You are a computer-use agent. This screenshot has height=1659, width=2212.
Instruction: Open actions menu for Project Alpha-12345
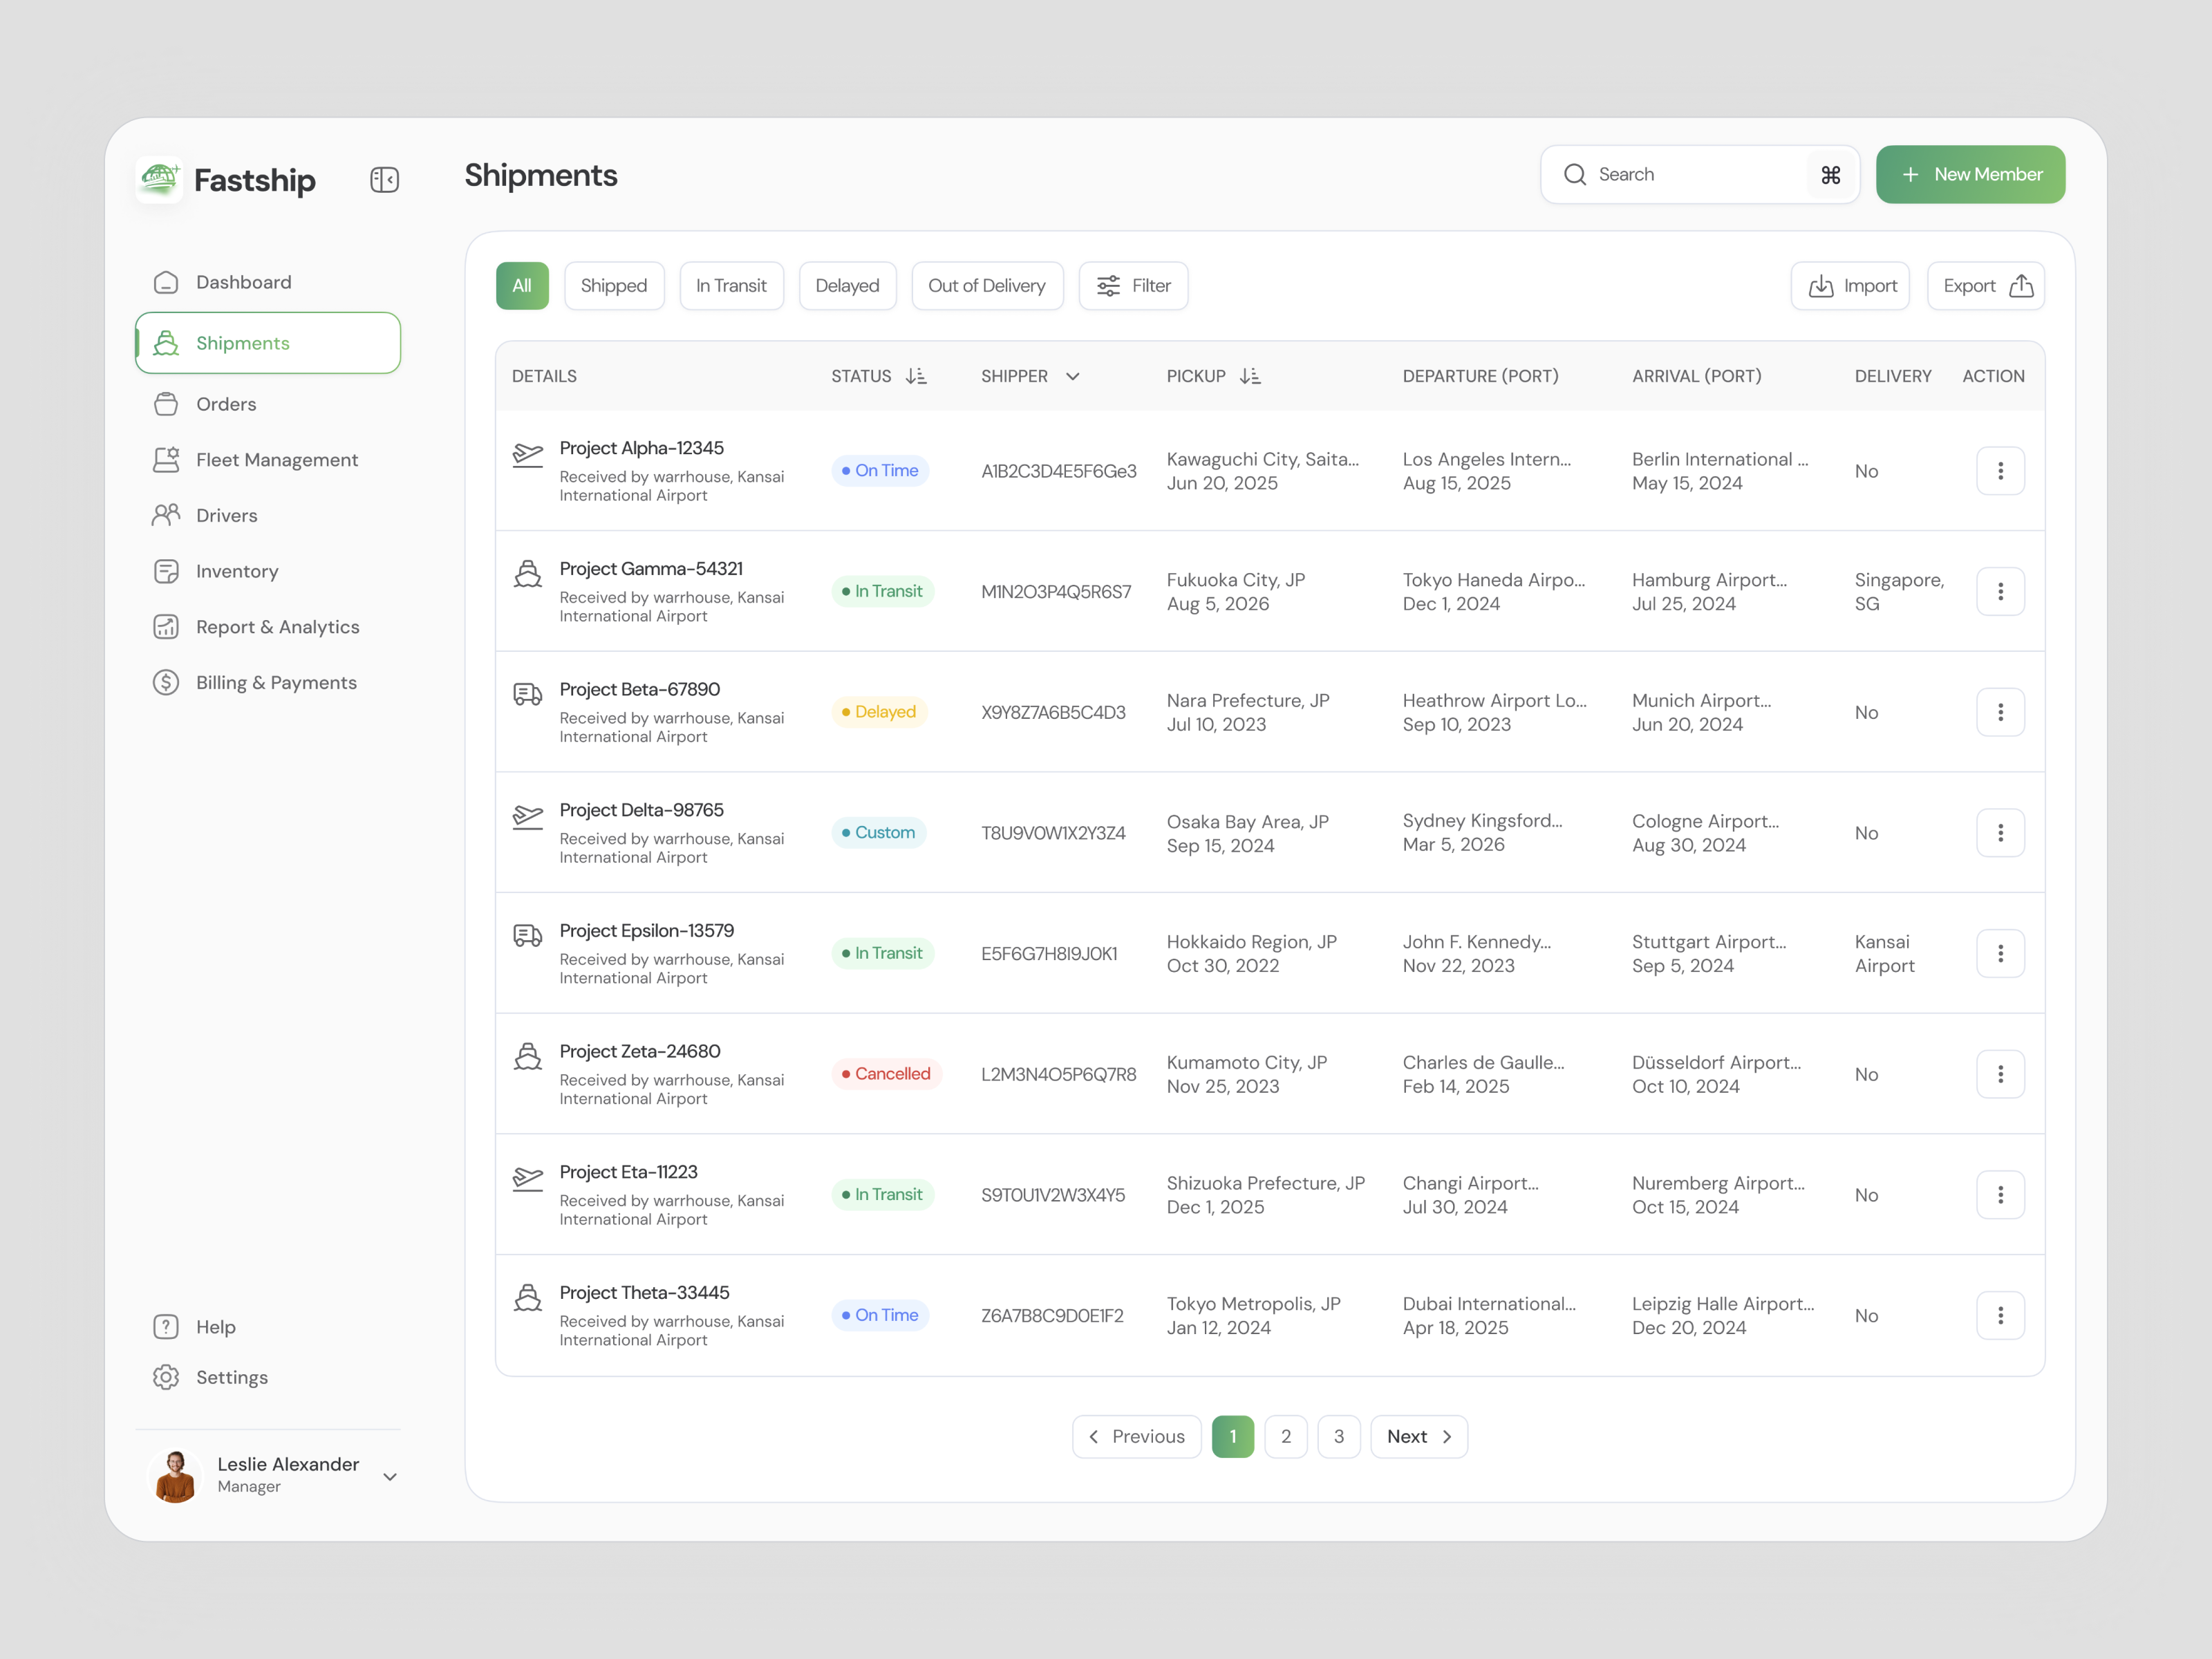2000,471
